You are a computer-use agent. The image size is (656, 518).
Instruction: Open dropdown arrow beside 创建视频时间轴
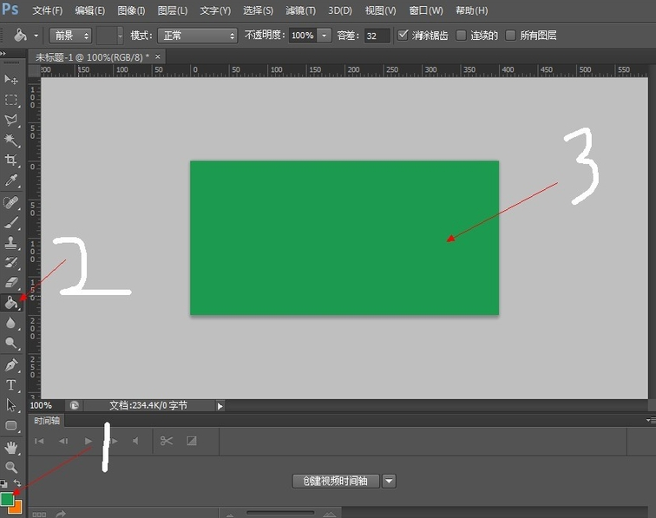pos(389,481)
